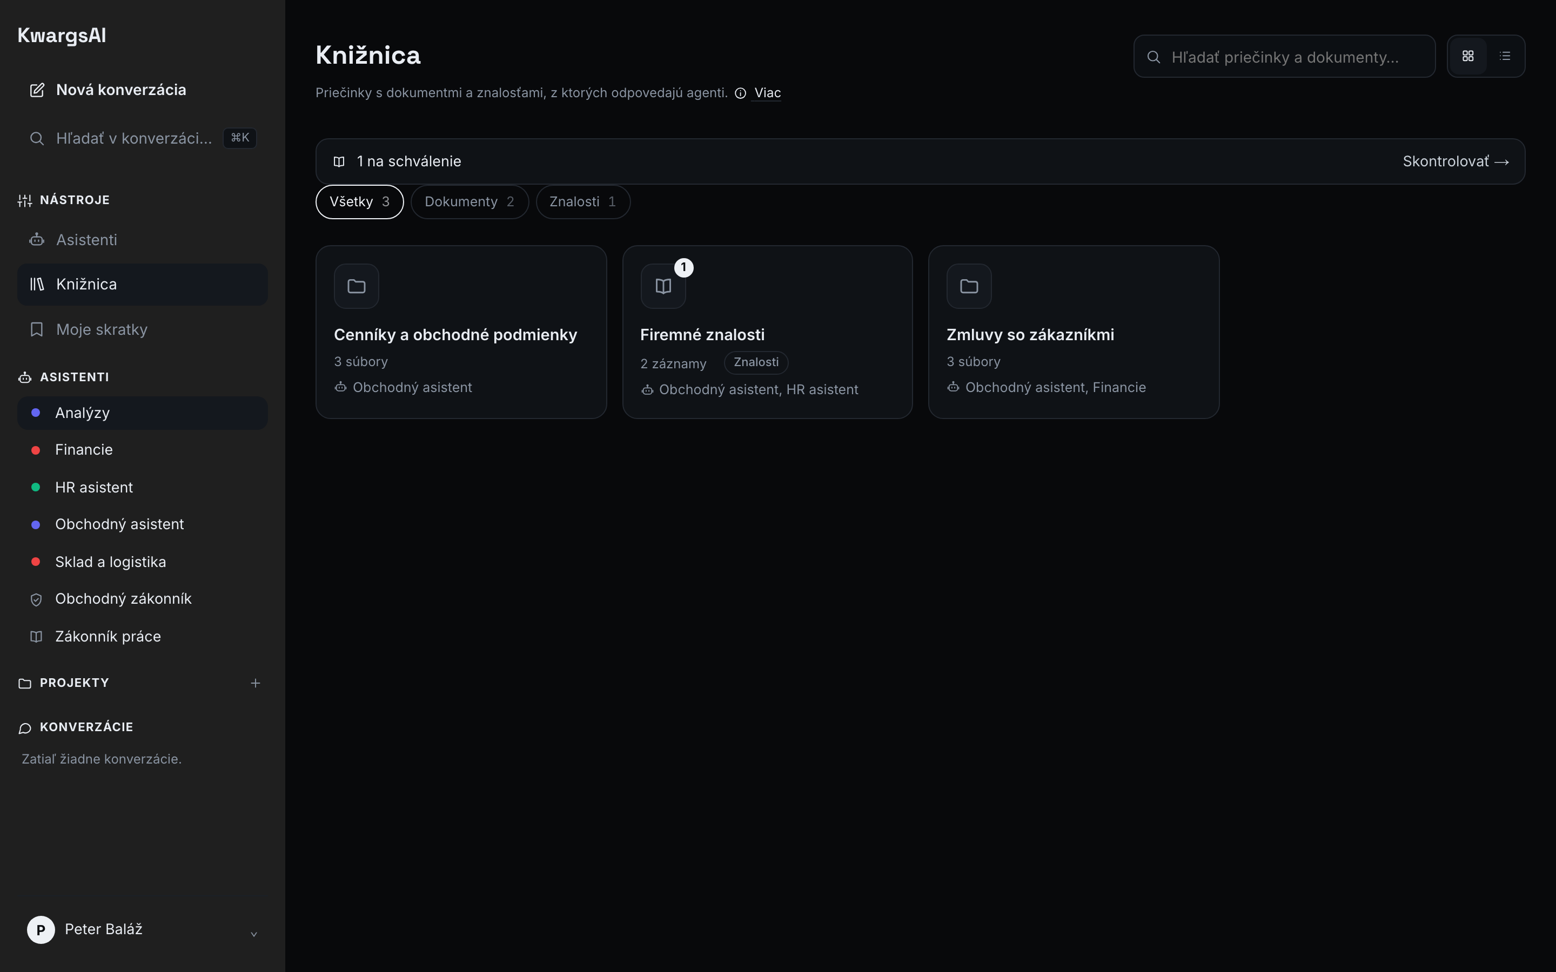Expand the Peter Baláž account menu chevron

pyautogui.click(x=254, y=934)
